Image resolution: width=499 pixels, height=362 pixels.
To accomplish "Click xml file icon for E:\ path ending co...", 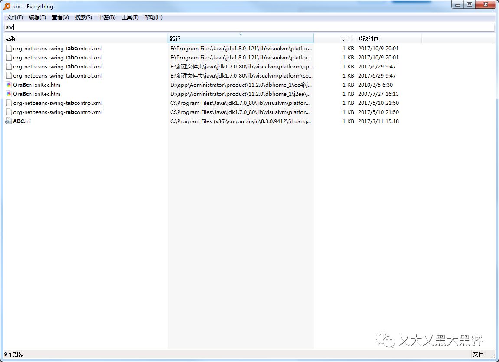I will tap(9, 76).
